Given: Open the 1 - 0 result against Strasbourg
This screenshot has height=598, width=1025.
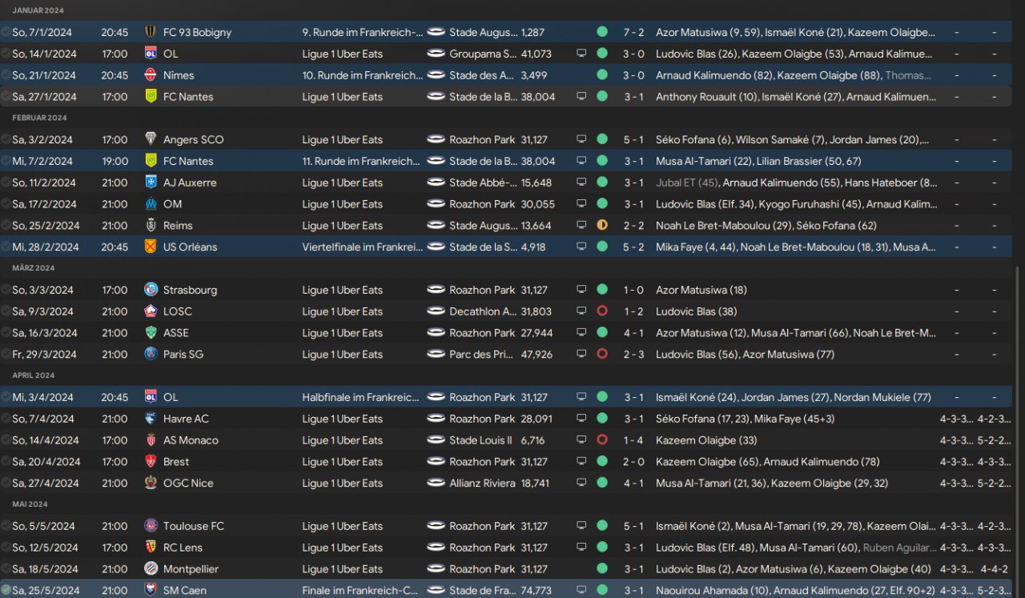Looking at the screenshot, I should pyautogui.click(x=633, y=290).
